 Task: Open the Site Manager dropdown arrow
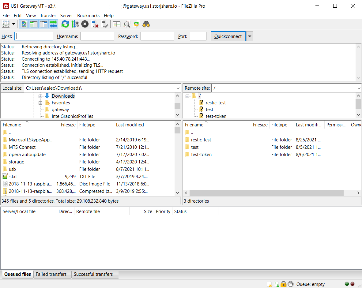coord(13,24)
